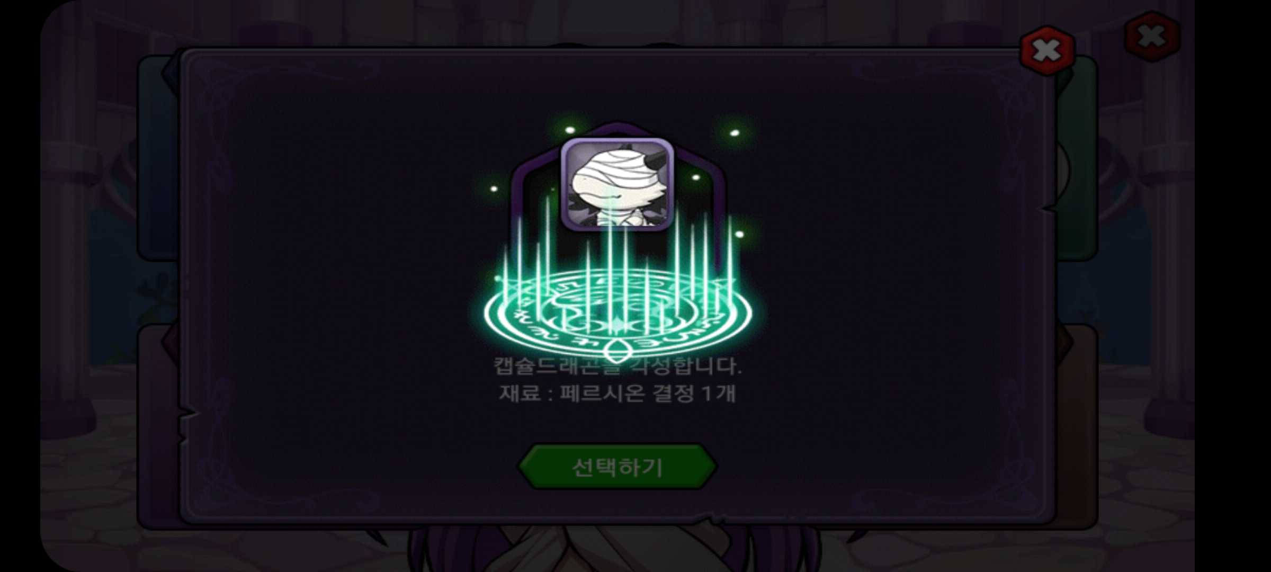Tap the eye-shaped emblem on the magic circle rim
The width and height of the screenshot is (1271, 572).
pos(617,352)
